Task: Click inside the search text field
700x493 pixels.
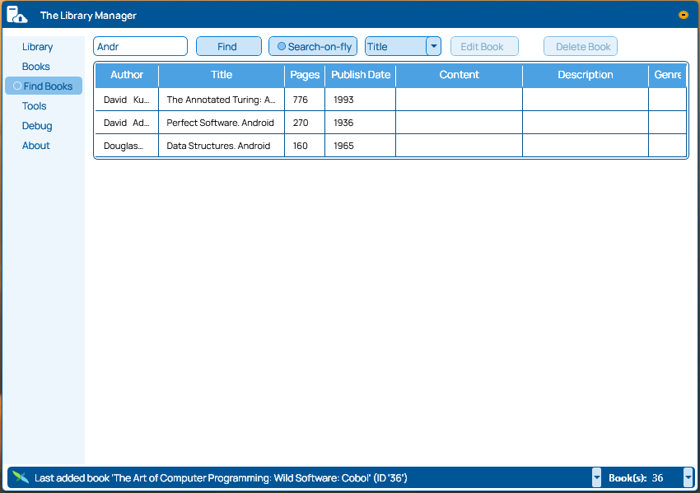Action: point(140,46)
